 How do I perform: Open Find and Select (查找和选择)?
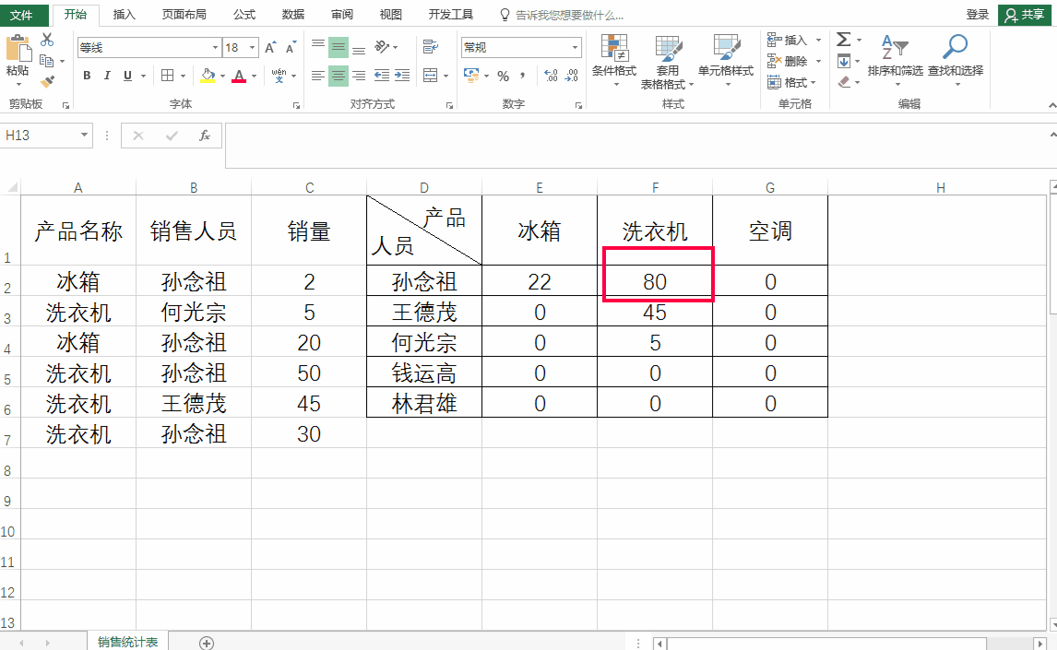(956, 60)
